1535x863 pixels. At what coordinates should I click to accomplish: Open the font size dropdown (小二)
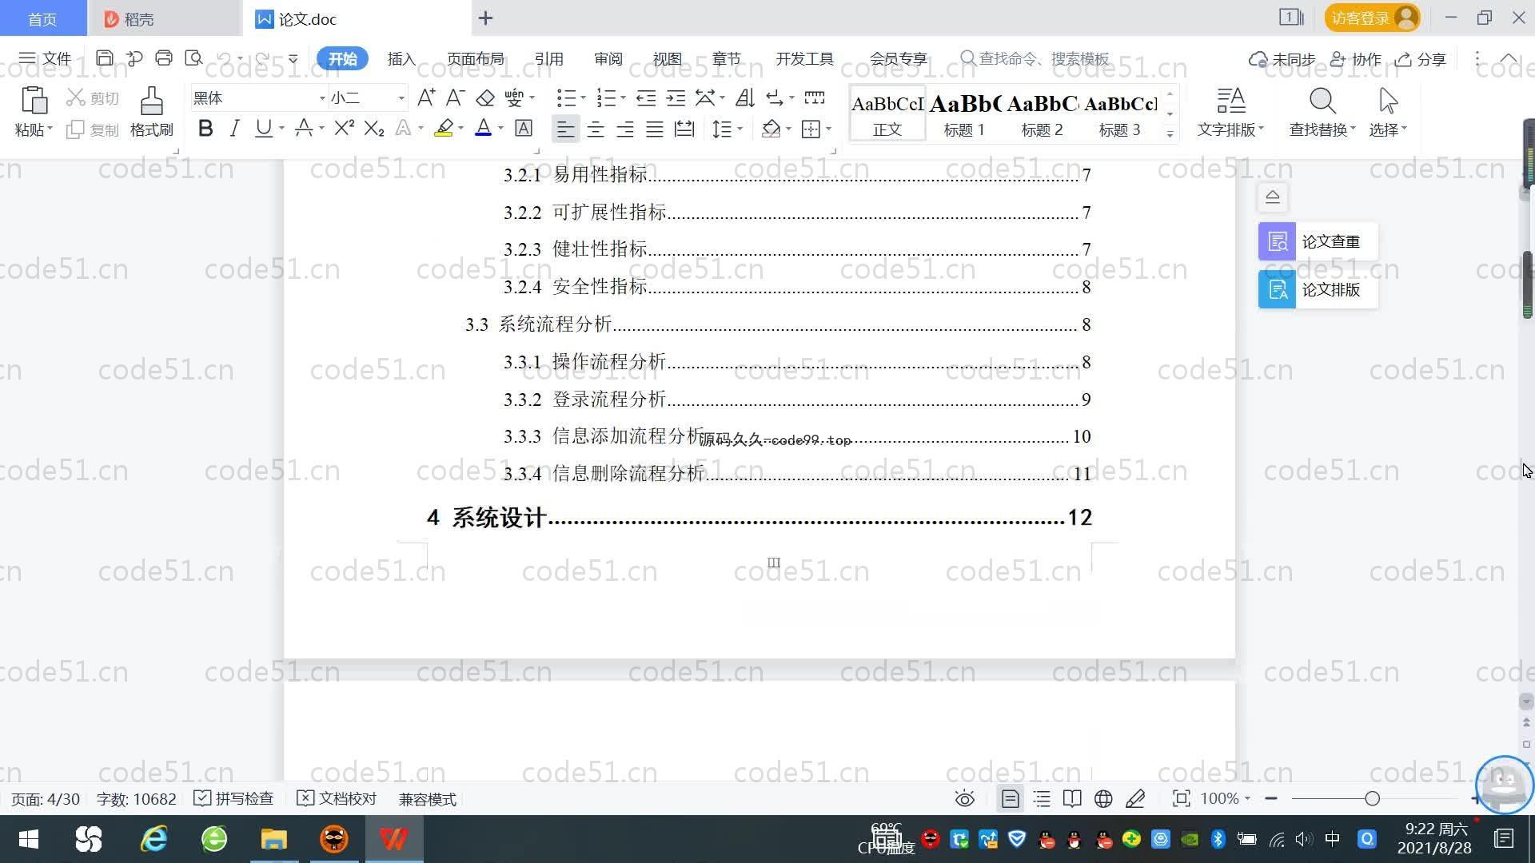click(x=401, y=98)
